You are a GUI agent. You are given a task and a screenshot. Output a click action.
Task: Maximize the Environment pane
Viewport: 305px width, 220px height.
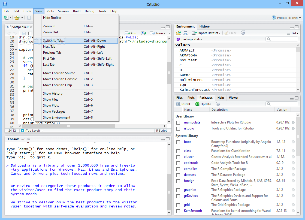(297, 27)
